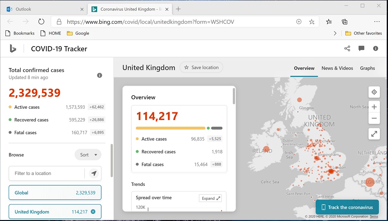Image resolution: width=388 pixels, height=221 pixels.
Task: Switch to the News & Videos tab
Action: 337,68
